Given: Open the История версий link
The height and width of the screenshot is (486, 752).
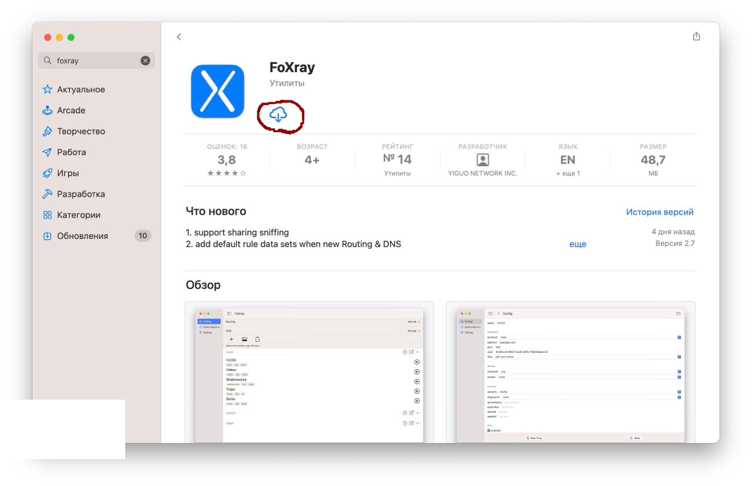Looking at the screenshot, I should 660,212.
